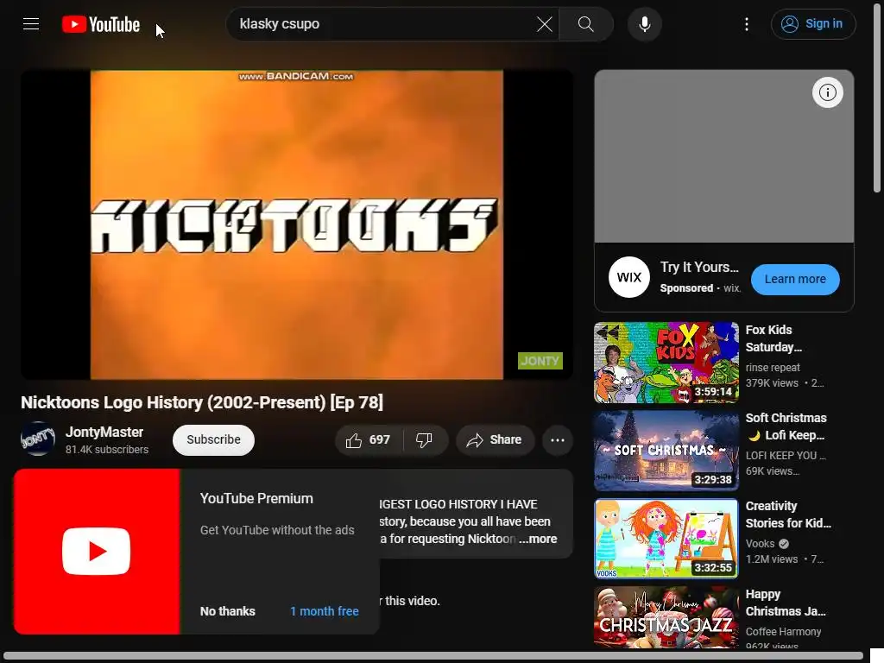Open Creativity Stories for Kids title
The image size is (884, 663).
pos(788,515)
